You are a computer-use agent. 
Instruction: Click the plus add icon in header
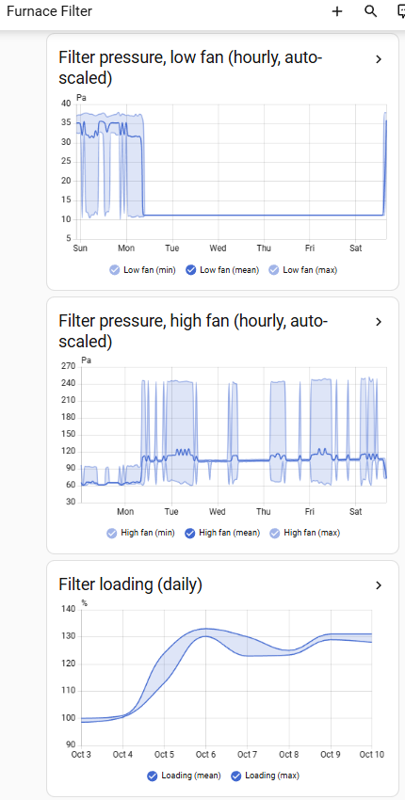337,11
